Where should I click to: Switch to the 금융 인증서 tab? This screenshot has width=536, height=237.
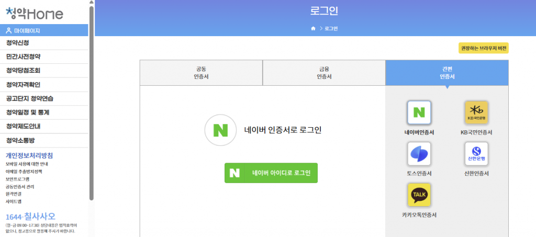[324, 73]
